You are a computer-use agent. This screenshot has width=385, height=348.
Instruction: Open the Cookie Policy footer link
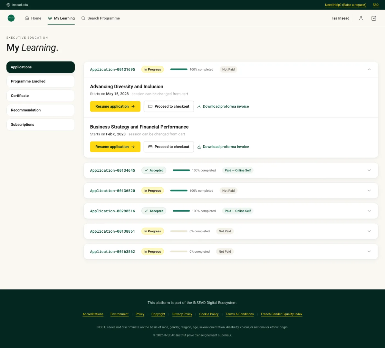209,314
